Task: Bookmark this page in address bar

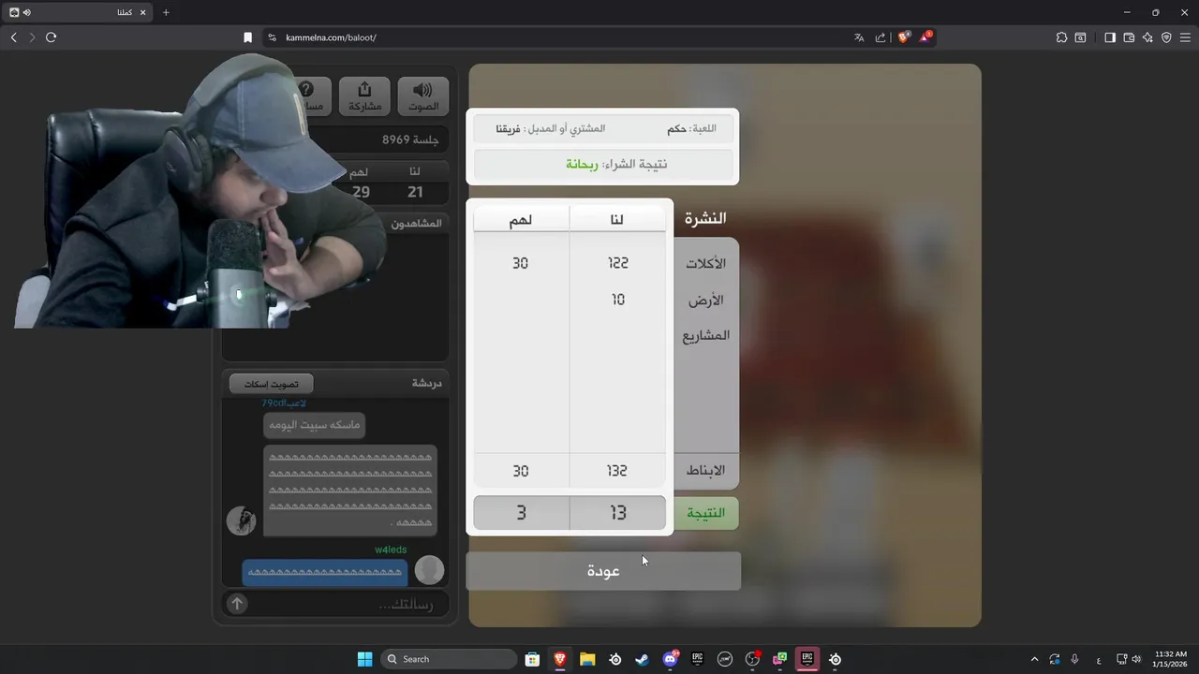Action: 247,37
